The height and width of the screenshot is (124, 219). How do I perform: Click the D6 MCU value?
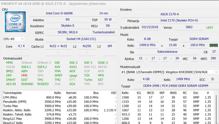(108, 26)
